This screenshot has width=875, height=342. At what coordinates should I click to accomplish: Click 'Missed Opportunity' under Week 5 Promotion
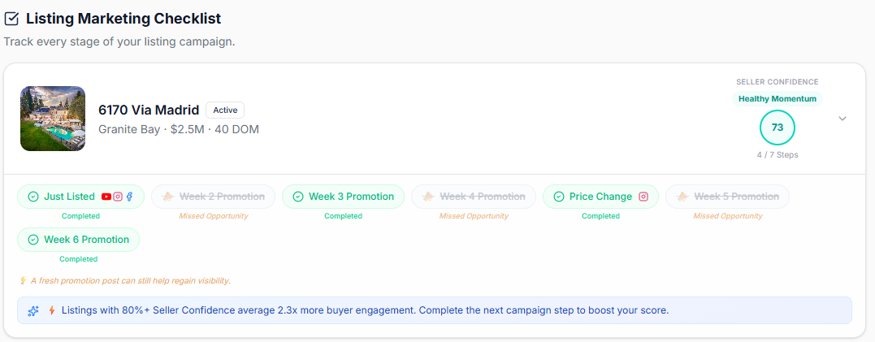coord(728,216)
